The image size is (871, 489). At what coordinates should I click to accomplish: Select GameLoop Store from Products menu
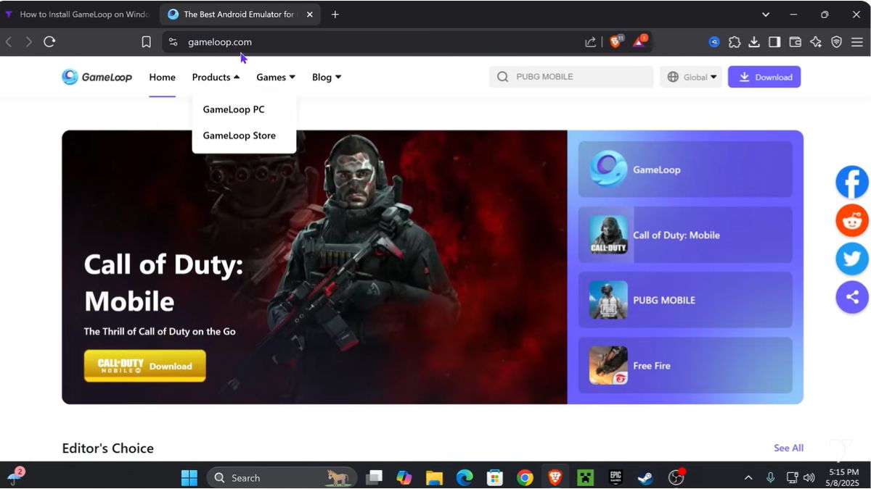coord(240,135)
